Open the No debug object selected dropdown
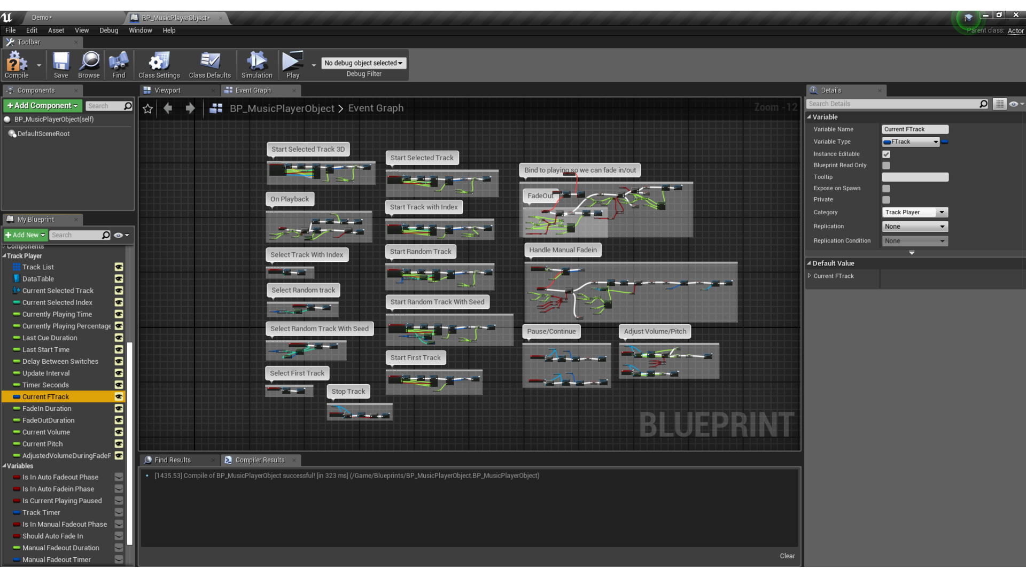1026x577 pixels. tap(363, 63)
